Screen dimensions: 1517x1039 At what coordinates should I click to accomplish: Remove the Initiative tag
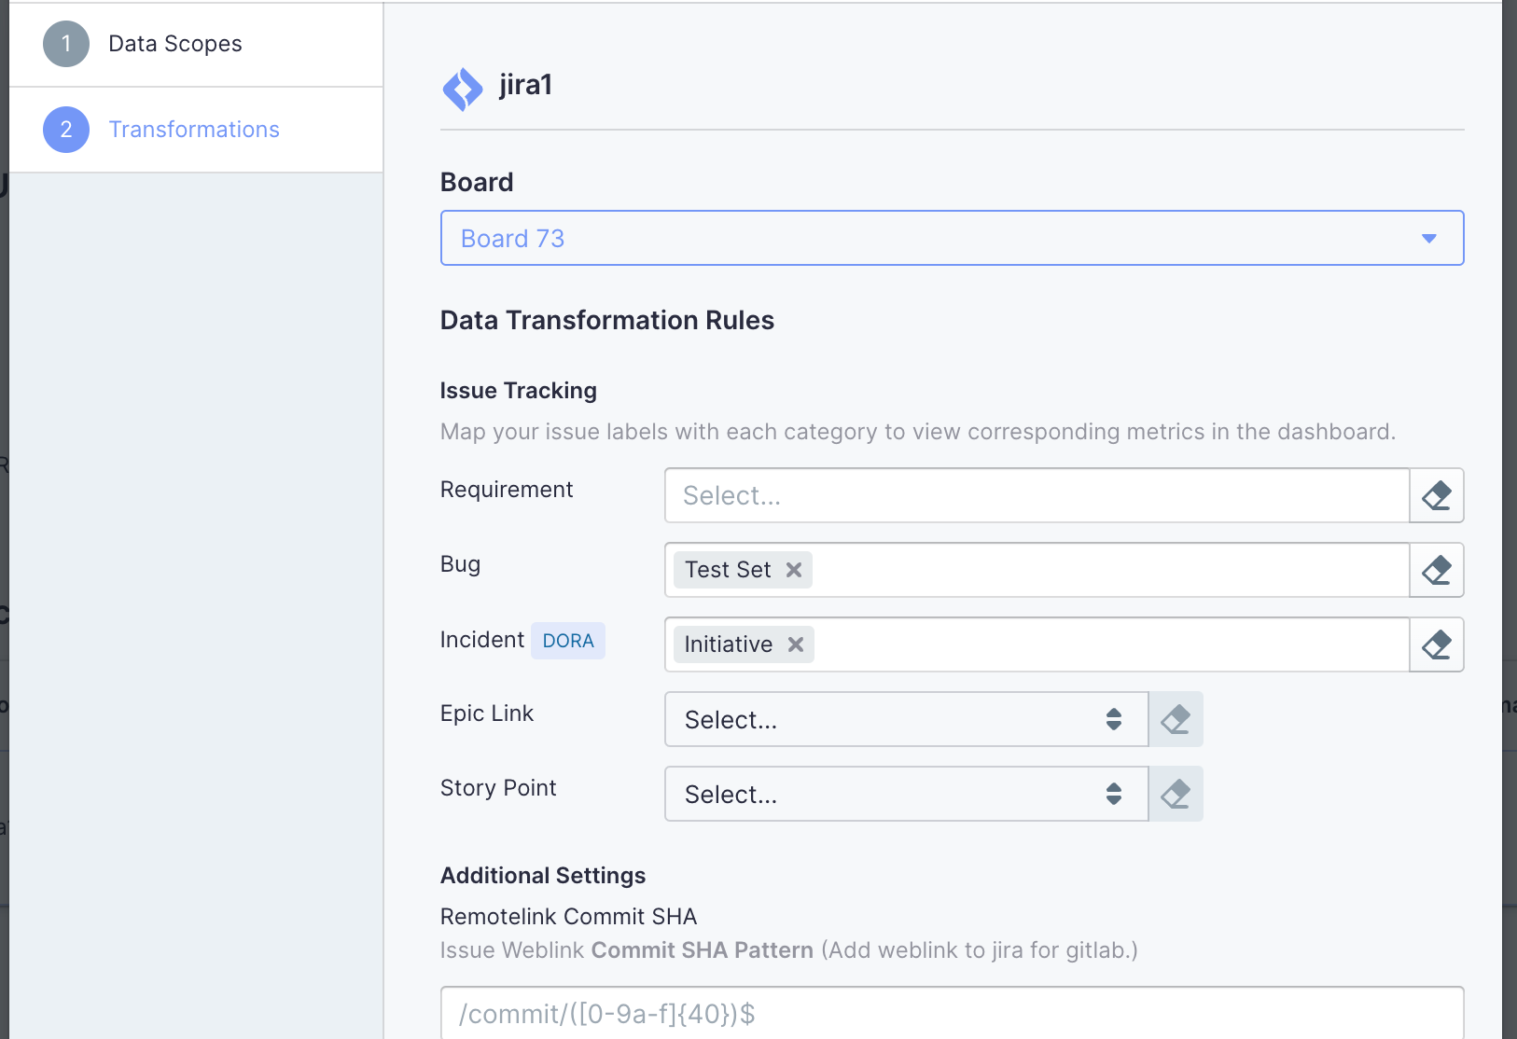[796, 644]
